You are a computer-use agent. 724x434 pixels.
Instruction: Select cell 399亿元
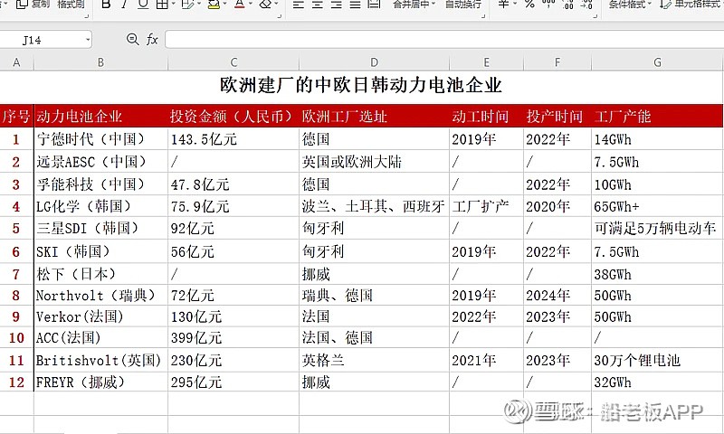point(233,337)
